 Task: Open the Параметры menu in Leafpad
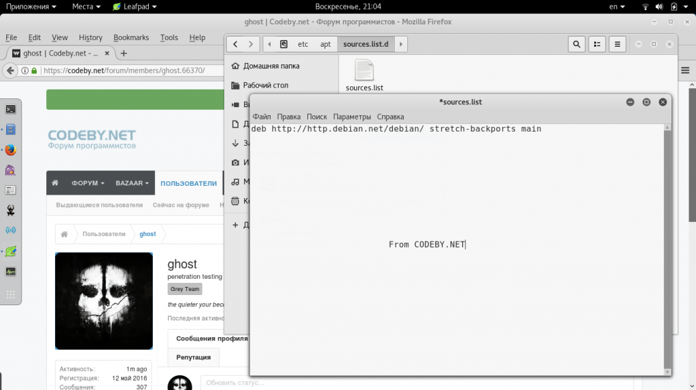coord(352,117)
